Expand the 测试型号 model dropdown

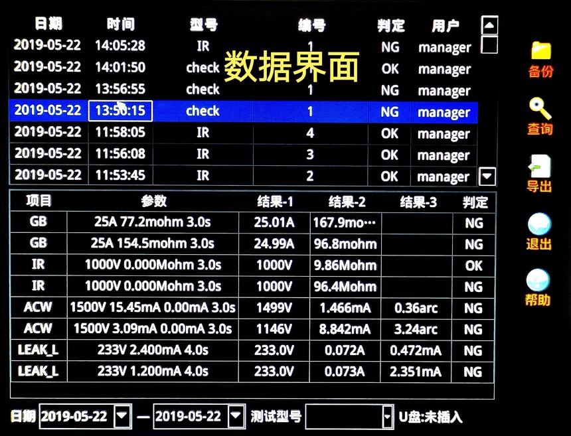388,417
